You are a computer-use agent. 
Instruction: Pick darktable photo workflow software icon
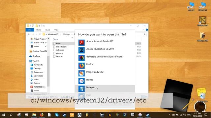pos(81,58)
